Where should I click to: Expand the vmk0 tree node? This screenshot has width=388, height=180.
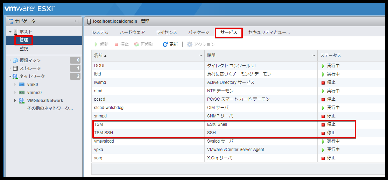pyautogui.click(x=15, y=85)
